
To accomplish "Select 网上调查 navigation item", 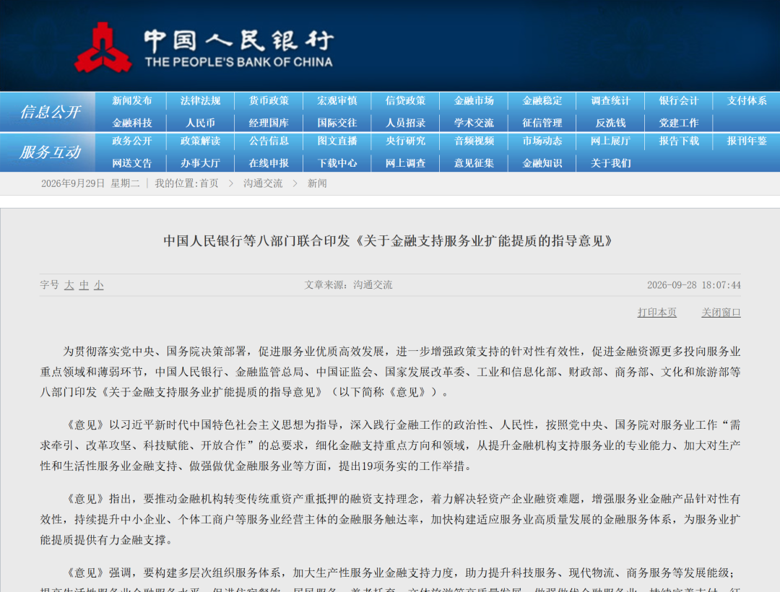I will [405, 163].
